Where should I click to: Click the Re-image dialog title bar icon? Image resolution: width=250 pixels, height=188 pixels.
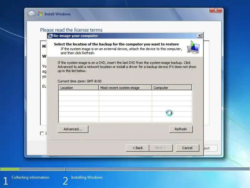pos(50,36)
